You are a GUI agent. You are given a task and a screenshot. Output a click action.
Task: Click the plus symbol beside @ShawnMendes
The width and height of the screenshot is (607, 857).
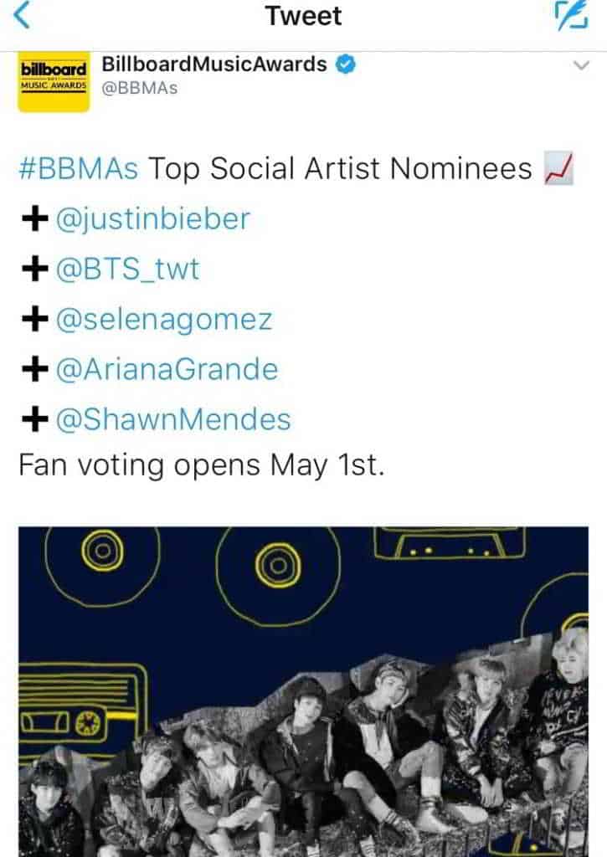coord(33,419)
